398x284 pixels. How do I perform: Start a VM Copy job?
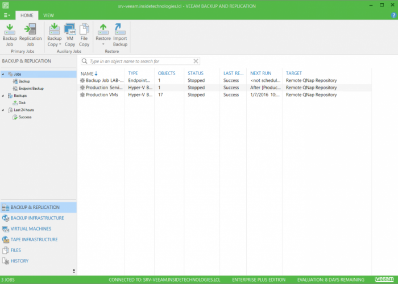pyautogui.click(x=70, y=35)
